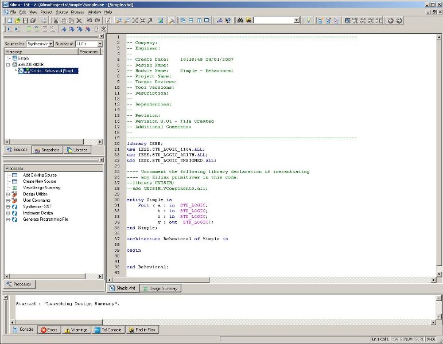Open the Warnings tab in console
The height and width of the screenshot is (344, 443).
click(76, 330)
